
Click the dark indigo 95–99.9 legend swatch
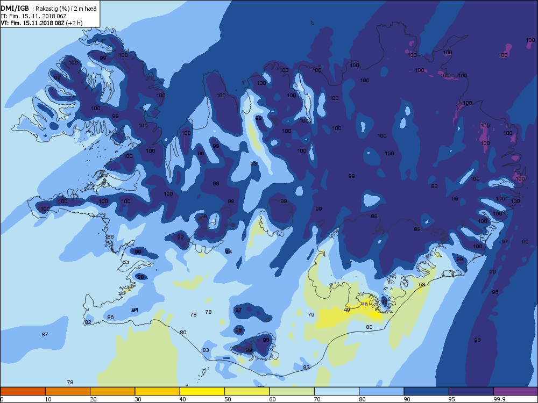pos(471,391)
